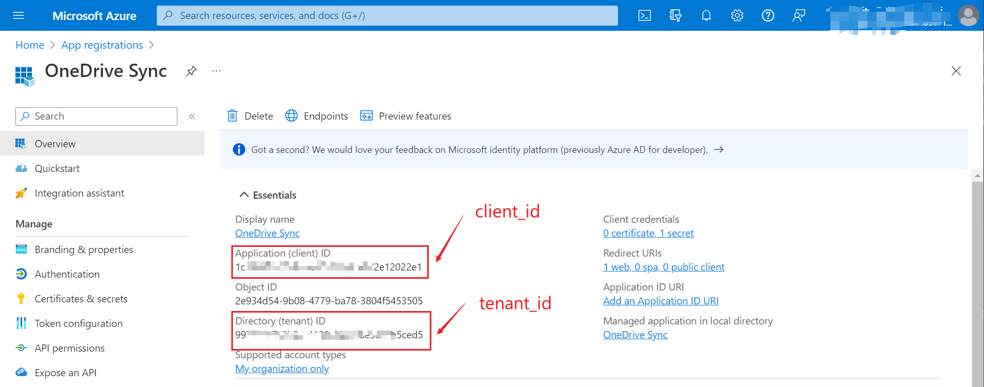
Task: Open OneDrive Sync display name link
Action: click(267, 233)
